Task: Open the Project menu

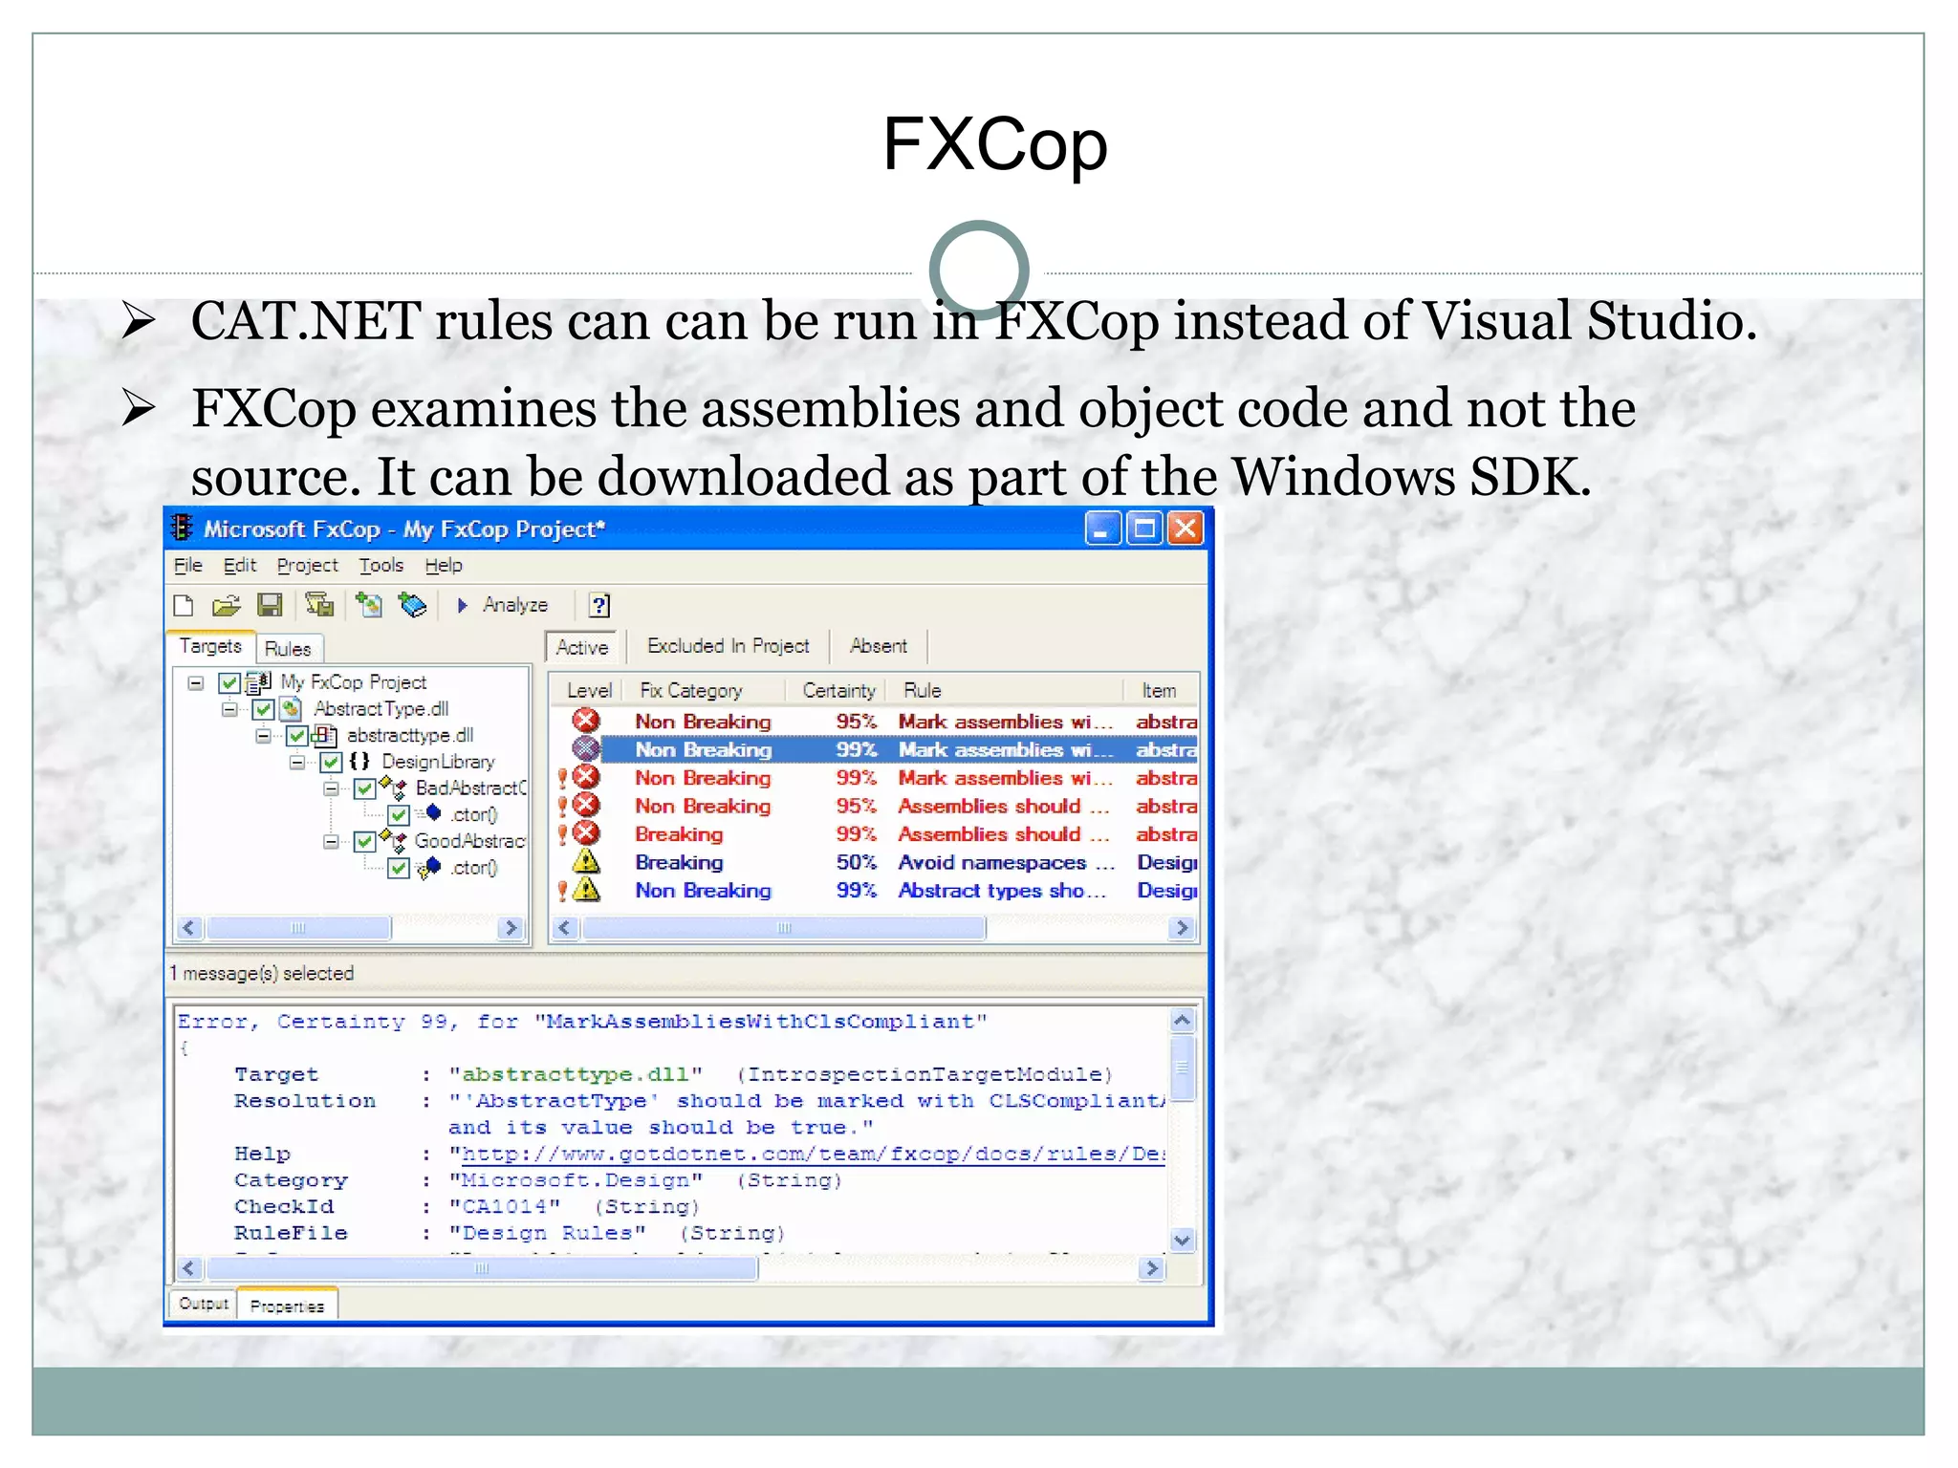Action: point(307,565)
